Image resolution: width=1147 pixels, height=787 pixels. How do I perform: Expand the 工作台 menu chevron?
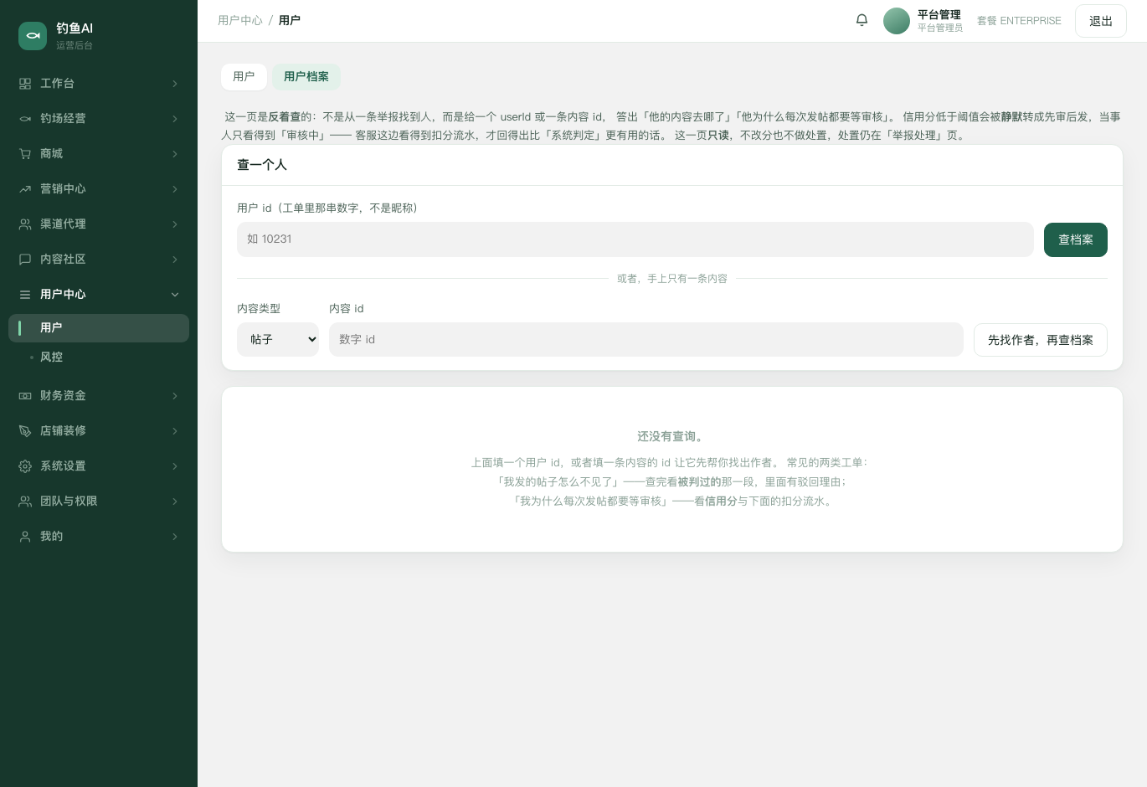point(175,84)
